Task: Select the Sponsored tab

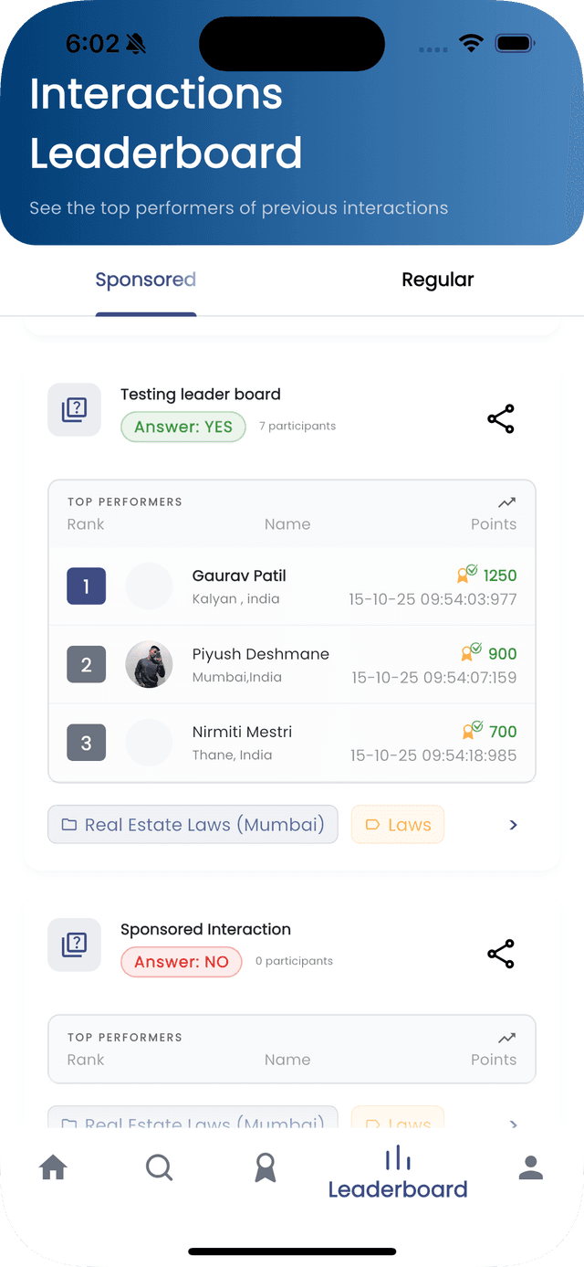Action: [x=146, y=280]
